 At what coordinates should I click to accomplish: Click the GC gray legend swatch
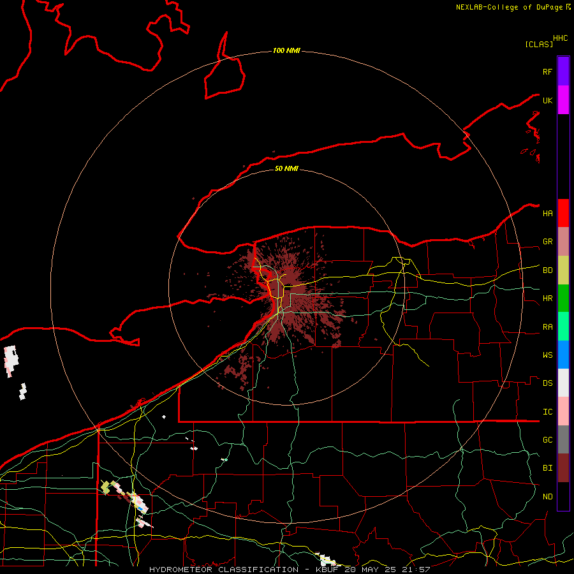pyautogui.click(x=563, y=439)
